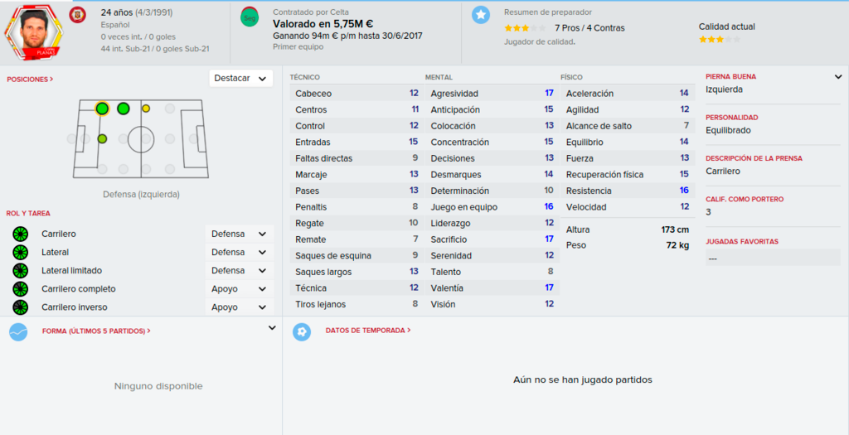
Task: Click the Calidad actual star rating
Action: (719, 40)
